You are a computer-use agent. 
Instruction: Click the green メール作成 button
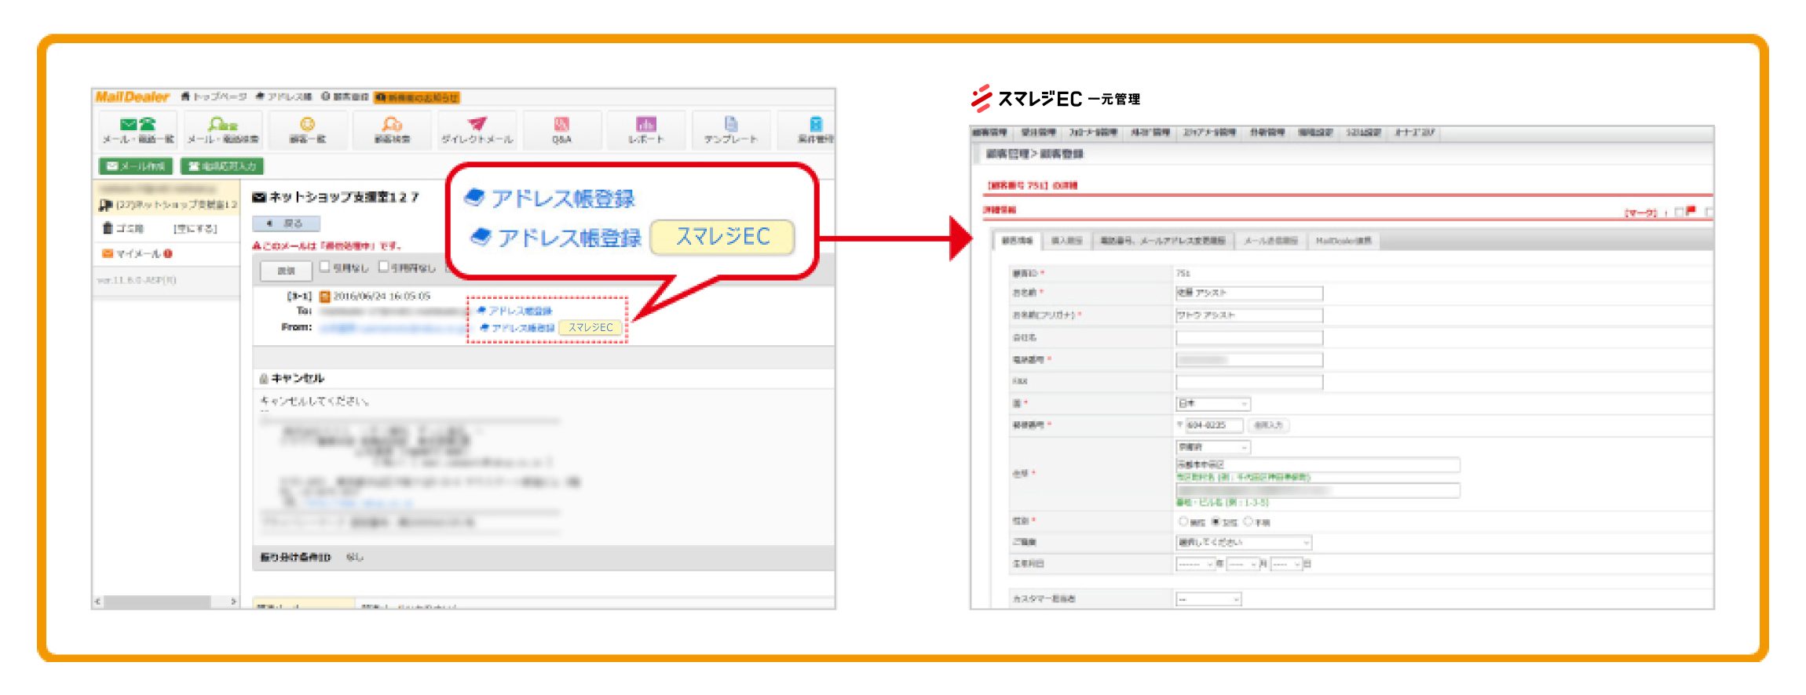[x=136, y=166]
